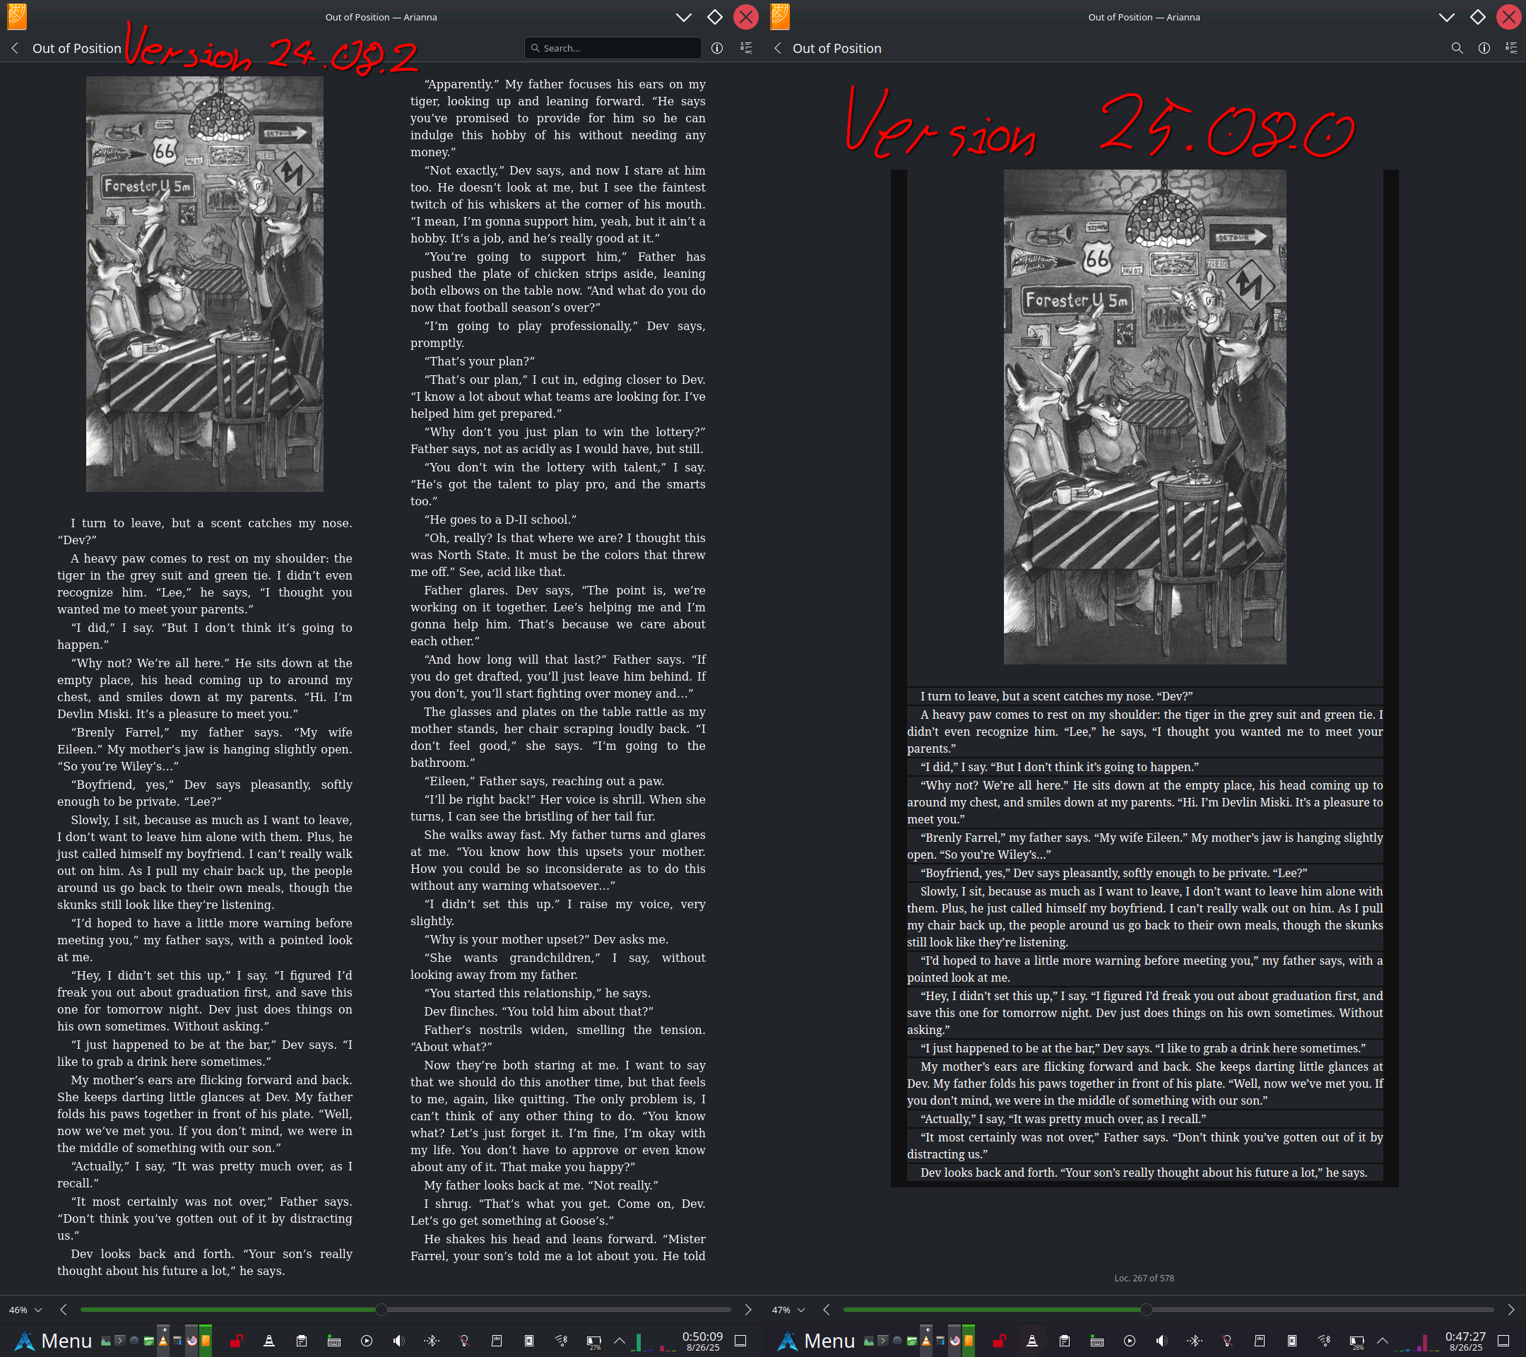Go back to library in right window
Image resolution: width=1526 pixels, height=1357 pixels.
778,48
